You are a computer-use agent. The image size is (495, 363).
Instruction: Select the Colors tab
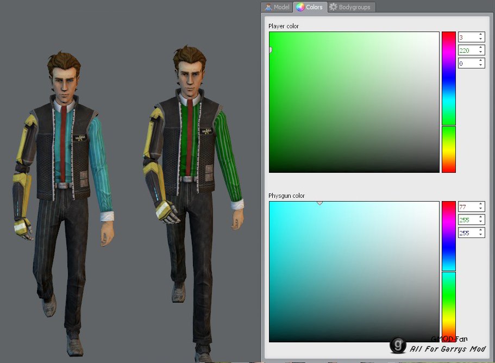[x=310, y=7]
